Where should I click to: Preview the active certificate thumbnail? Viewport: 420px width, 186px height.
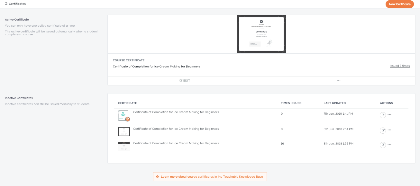pyautogui.click(x=261, y=34)
